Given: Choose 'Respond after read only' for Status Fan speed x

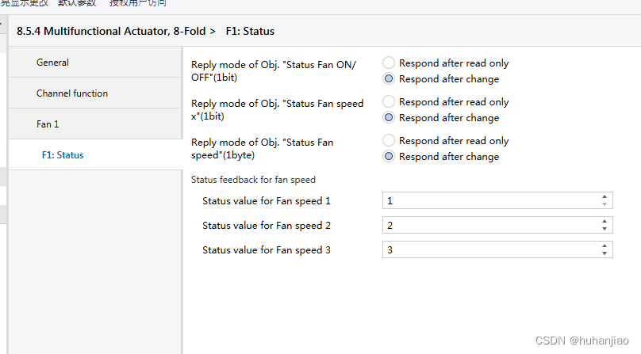Looking at the screenshot, I should [x=389, y=102].
